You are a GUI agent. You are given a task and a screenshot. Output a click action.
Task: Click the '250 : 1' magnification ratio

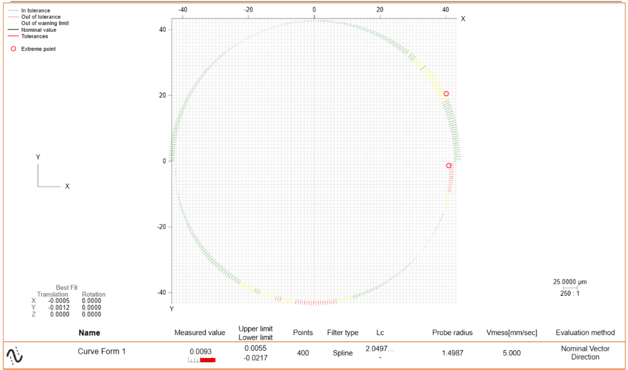(x=570, y=294)
